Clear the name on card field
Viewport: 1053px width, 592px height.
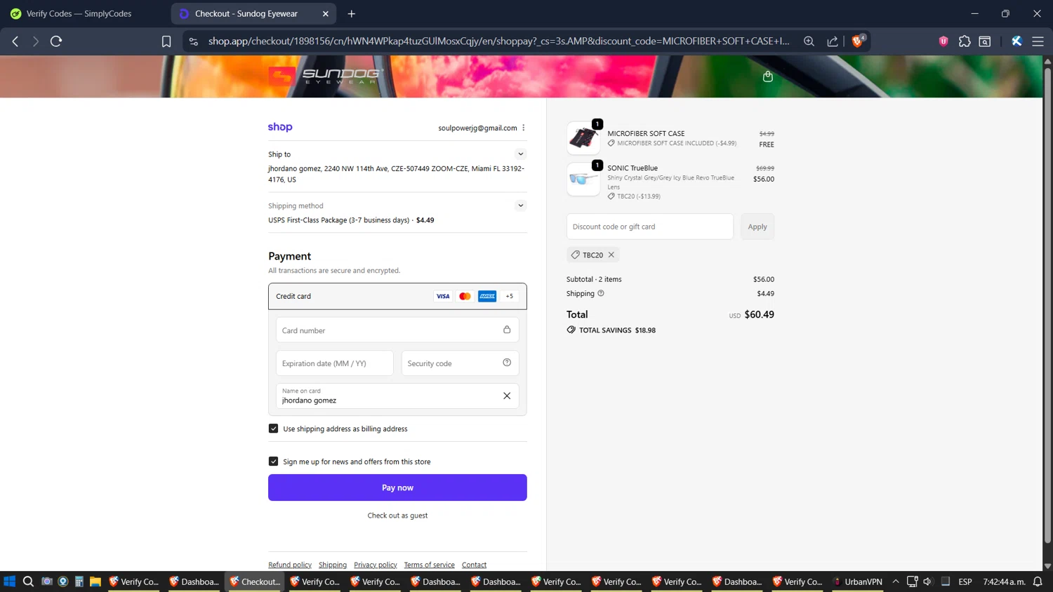507,396
